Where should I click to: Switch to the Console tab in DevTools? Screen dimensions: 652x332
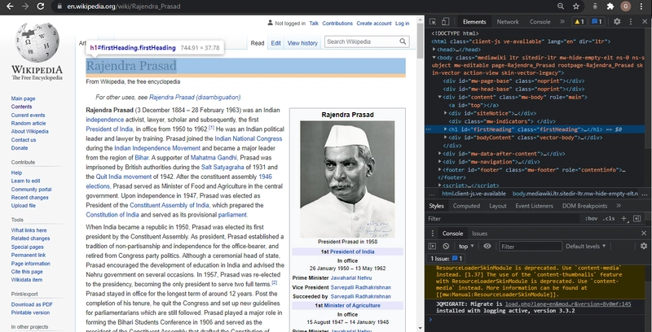540,22
